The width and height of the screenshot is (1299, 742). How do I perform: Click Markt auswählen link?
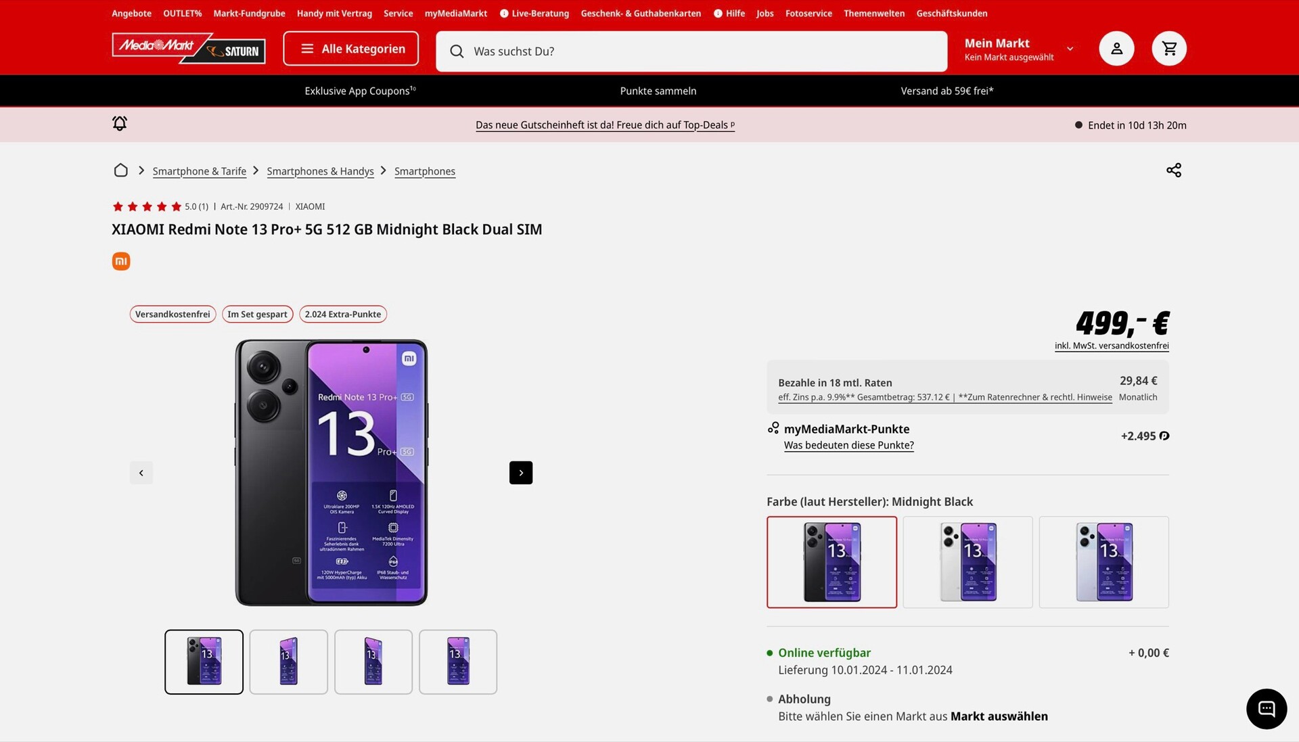(999, 716)
